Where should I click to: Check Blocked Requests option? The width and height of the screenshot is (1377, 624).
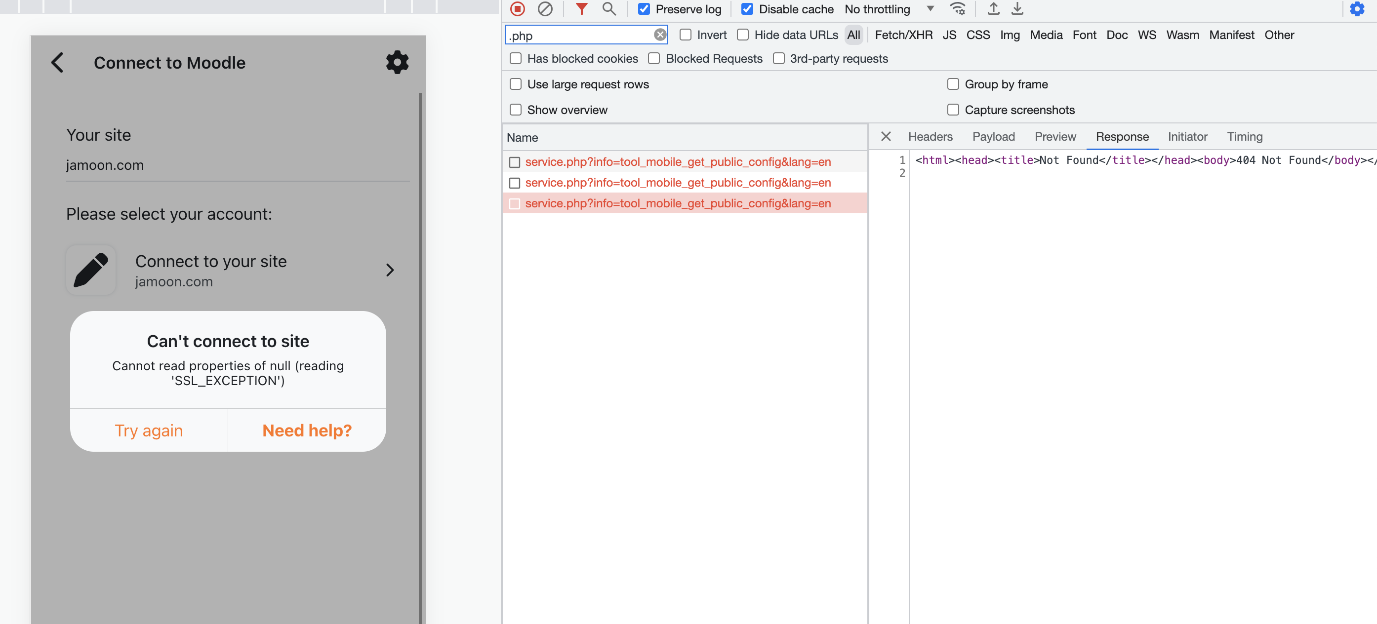pyautogui.click(x=654, y=59)
